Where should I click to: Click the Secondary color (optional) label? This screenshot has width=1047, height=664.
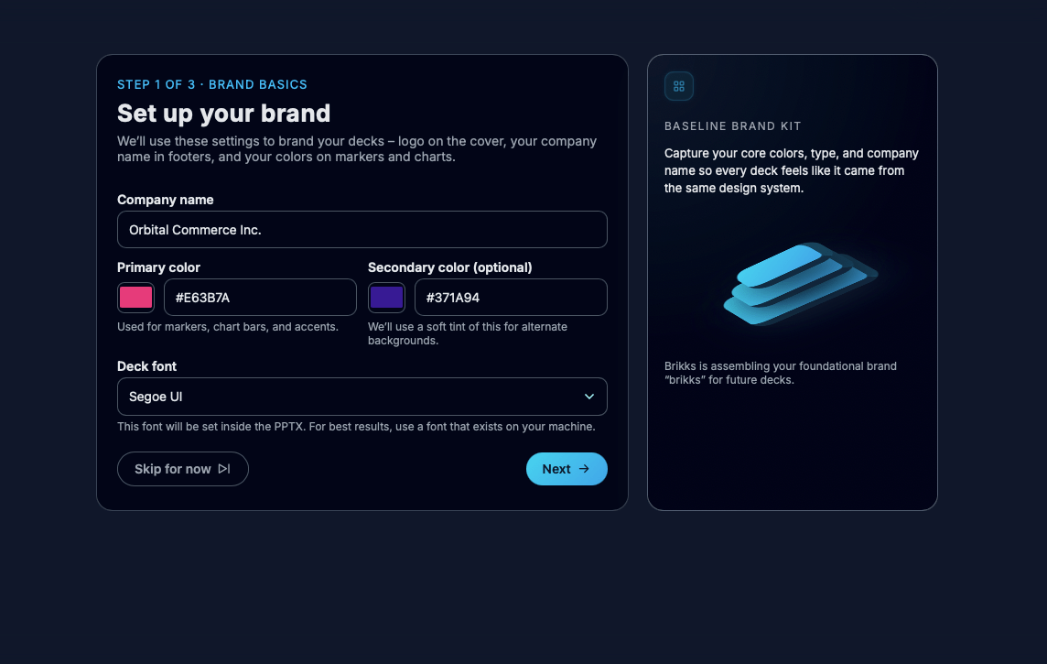point(449,267)
